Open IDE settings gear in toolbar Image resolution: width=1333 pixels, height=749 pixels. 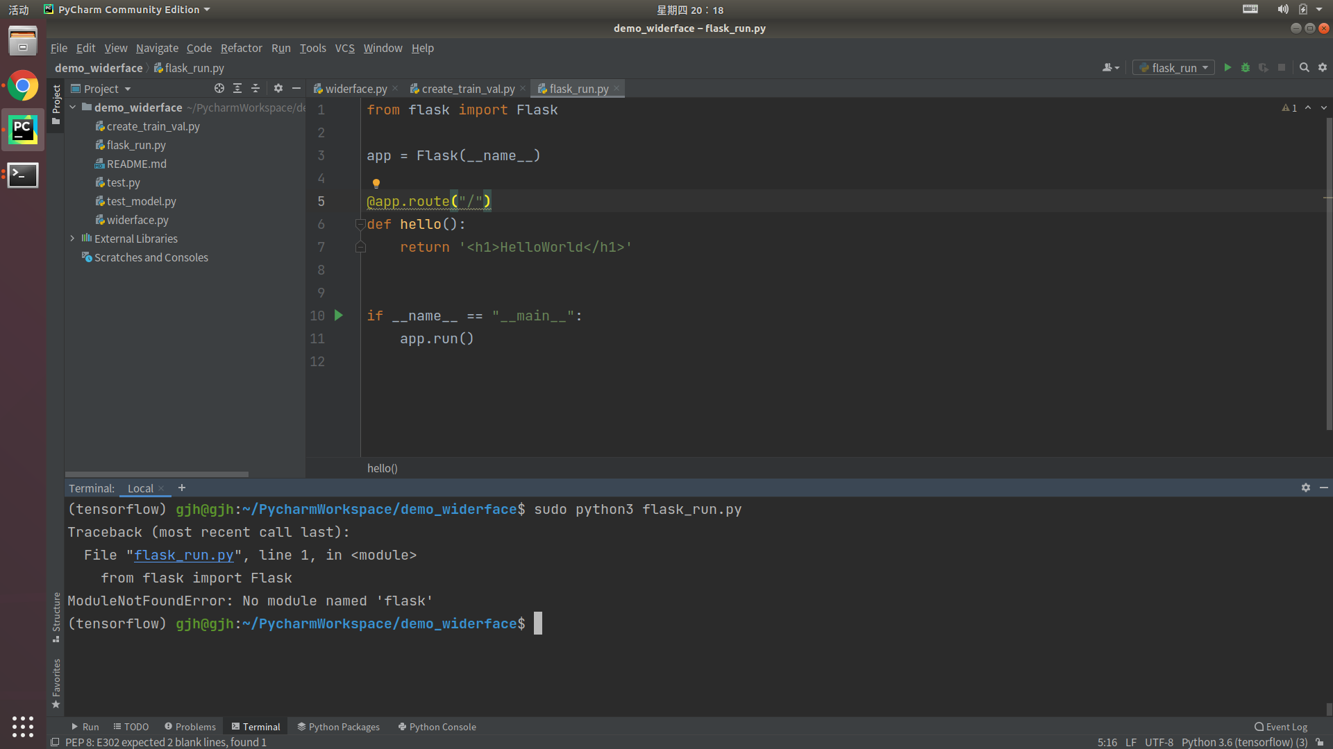point(1323,67)
